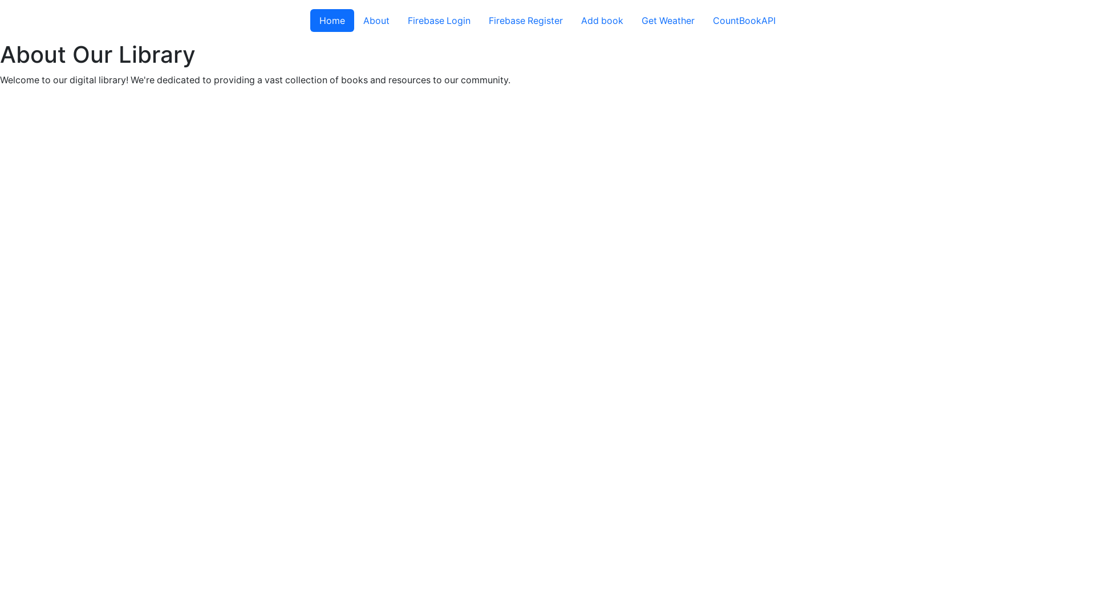This screenshot has height=616, width=1095.
Task: Open the Firebase Register page
Action: coord(526,21)
